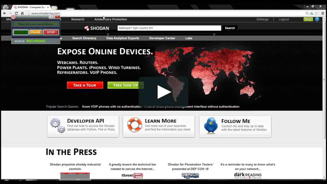
Task: Click the lifebuoy icon on Learn More card
Action: 135,125
